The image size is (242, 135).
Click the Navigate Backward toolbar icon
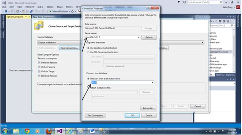pos(6,11)
